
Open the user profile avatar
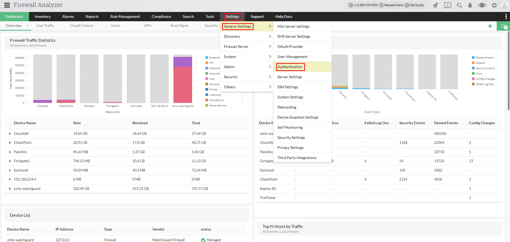[x=504, y=5]
